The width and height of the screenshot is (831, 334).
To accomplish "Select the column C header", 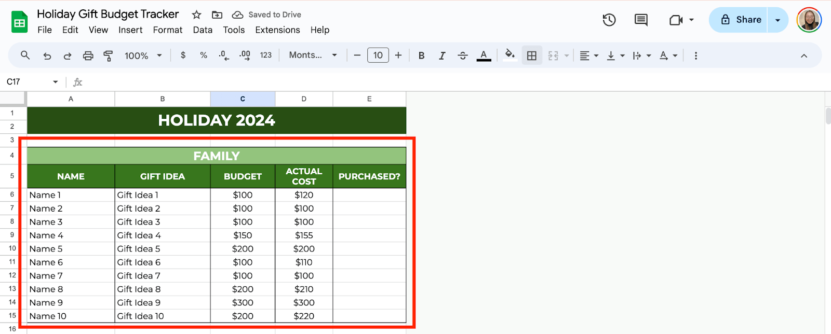I will point(243,99).
